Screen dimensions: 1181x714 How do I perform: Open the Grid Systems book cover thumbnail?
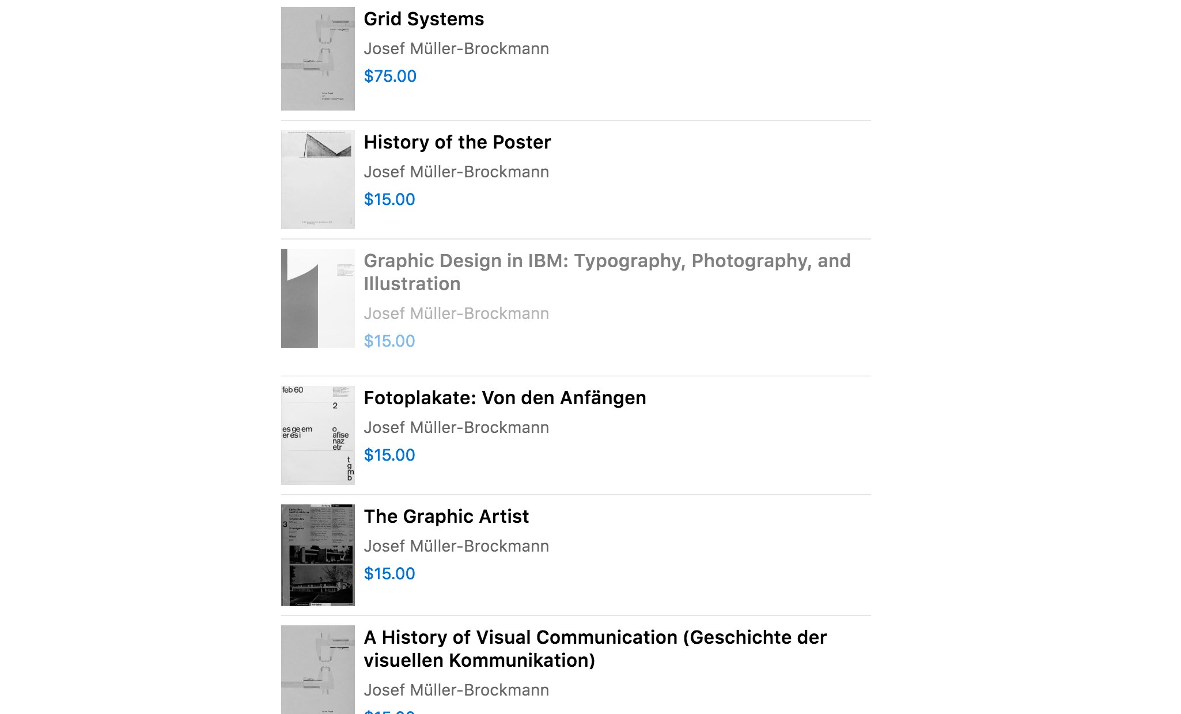tap(317, 59)
